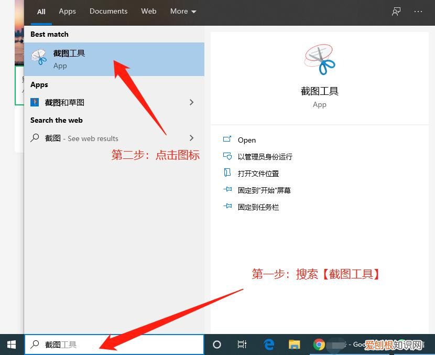Click the Task View taskbar icon

(242, 345)
